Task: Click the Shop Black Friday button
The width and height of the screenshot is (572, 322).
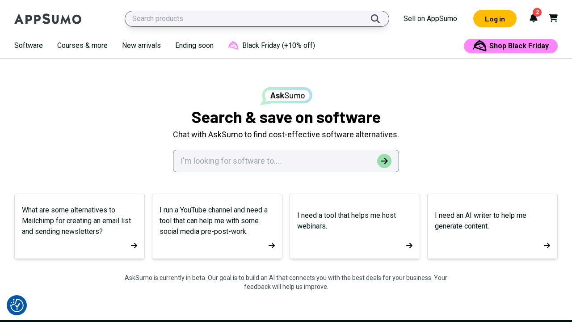Action: point(510,46)
